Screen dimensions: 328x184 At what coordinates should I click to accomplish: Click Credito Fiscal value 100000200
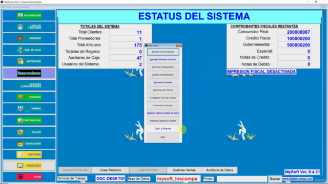pos(294,38)
